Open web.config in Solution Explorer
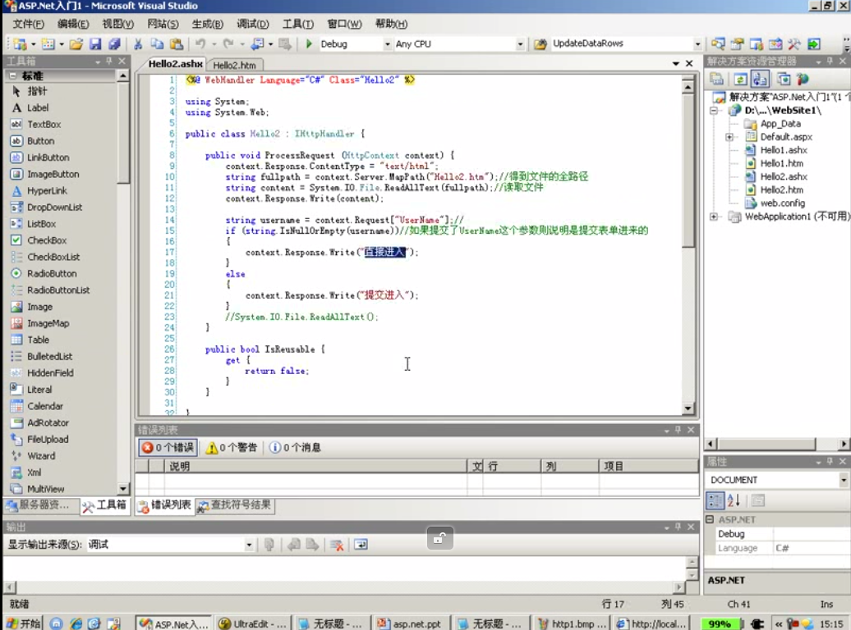Image resolution: width=851 pixels, height=630 pixels. pyautogui.click(x=782, y=203)
